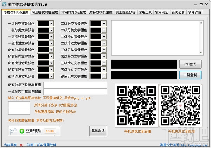Focus the 所有分类下拉菜单按钮 input field
The image size is (211, 148).
(x=75, y=85)
